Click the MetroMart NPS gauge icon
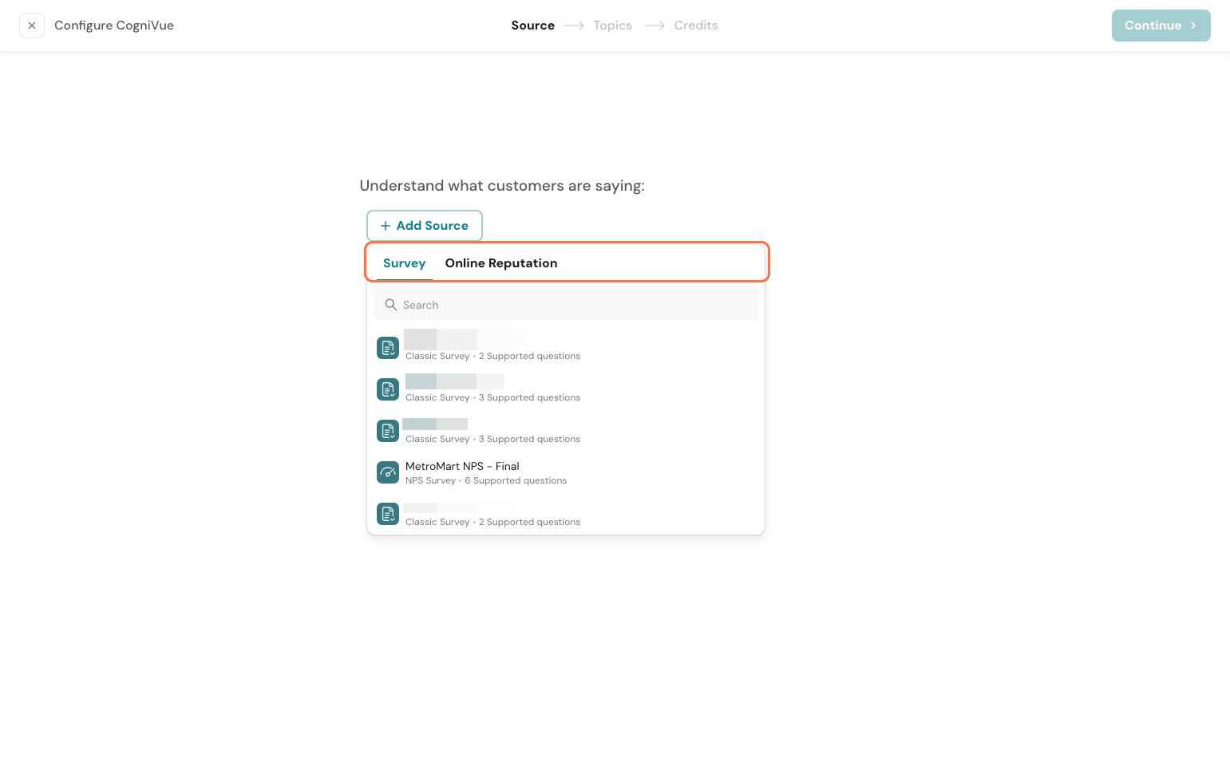The height and width of the screenshot is (766, 1230). (x=388, y=472)
